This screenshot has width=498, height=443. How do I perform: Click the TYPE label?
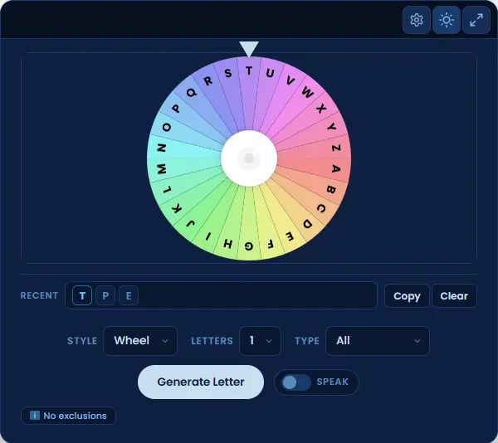coord(307,341)
